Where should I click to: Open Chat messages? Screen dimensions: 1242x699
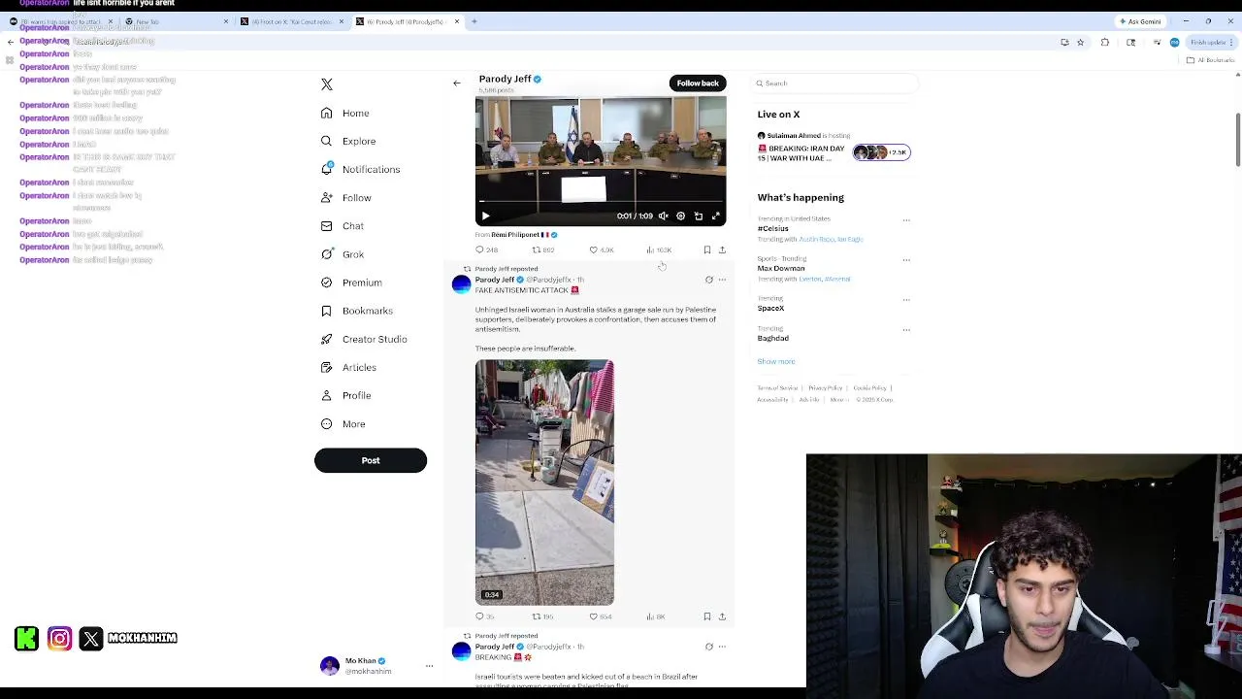tap(343, 225)
